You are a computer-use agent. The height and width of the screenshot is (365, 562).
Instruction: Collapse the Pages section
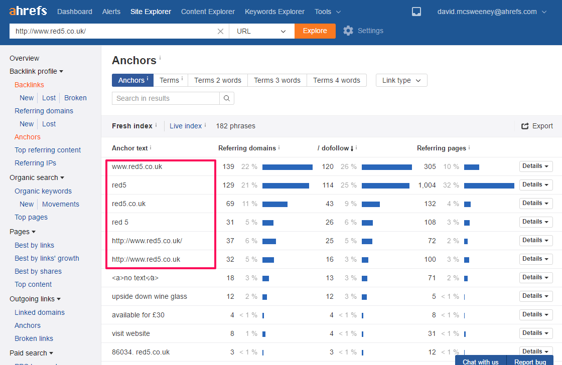pos(23,232)
